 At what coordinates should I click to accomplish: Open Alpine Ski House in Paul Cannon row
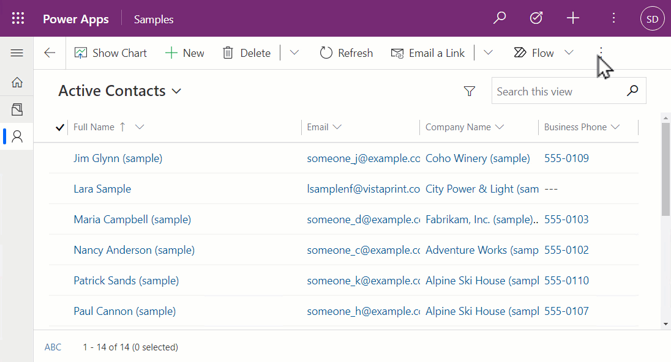coord(482,311)
